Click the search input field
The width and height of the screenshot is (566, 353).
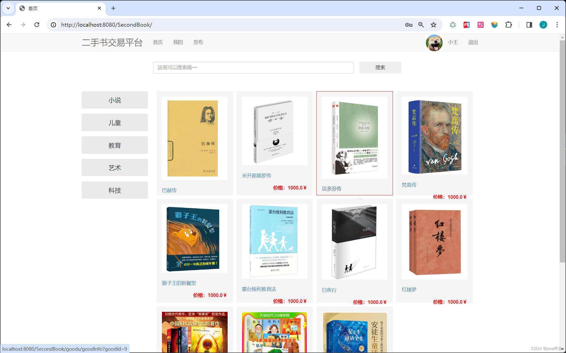(x=253, y=67)
